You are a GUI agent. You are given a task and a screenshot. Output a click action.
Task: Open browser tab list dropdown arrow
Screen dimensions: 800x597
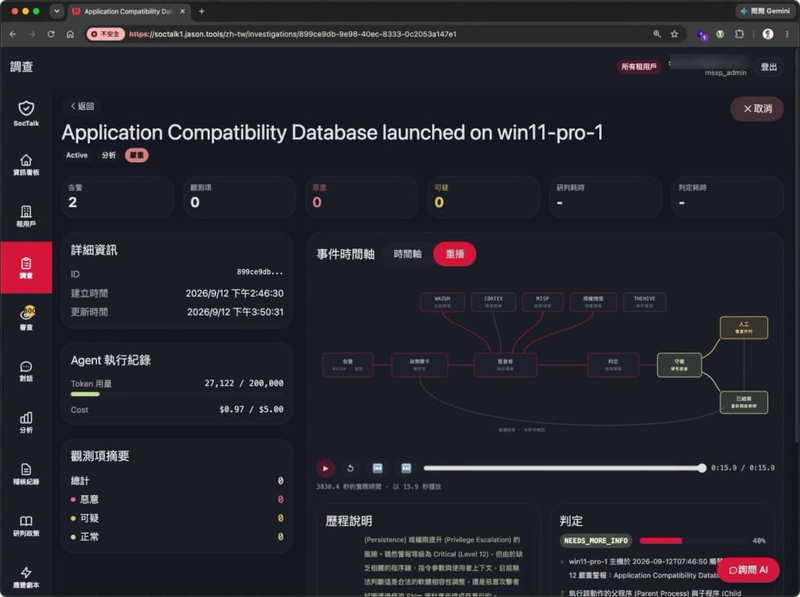click(56, 11)
